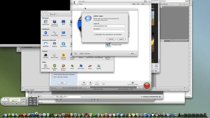Open Date & Time preferences
Viewport: 210px width, 118px height.
pyautogui.click(x=54, y=55)
